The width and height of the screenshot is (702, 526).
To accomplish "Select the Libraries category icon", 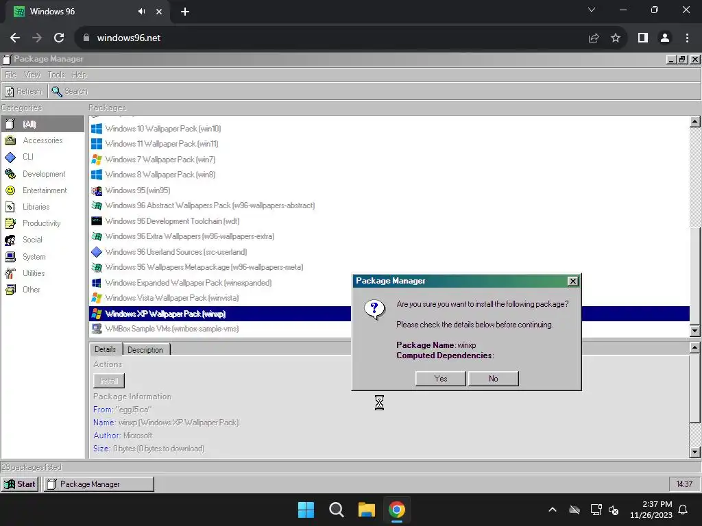I will click(10, 207).
